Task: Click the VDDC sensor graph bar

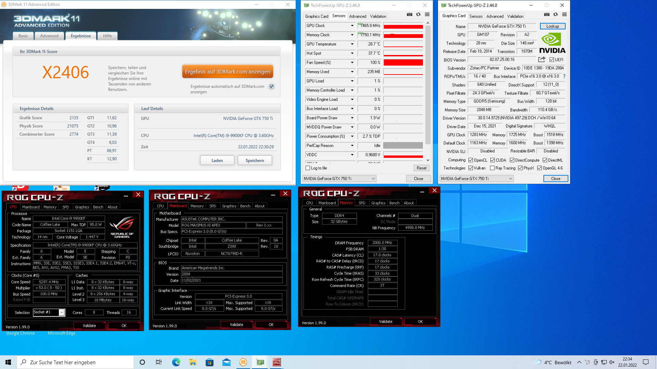Action: click(403, 155)
